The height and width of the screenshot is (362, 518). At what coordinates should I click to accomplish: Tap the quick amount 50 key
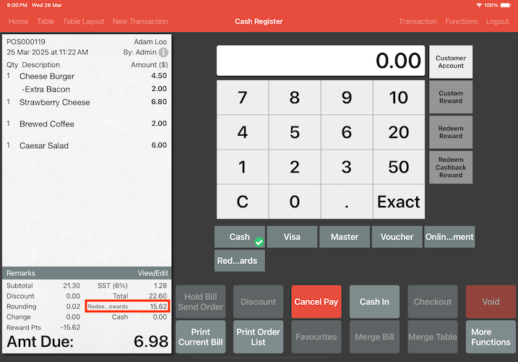(x=399, y=167)
